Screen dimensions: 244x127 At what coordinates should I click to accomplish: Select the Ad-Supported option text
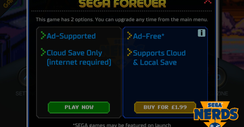[x=71, y=36]
